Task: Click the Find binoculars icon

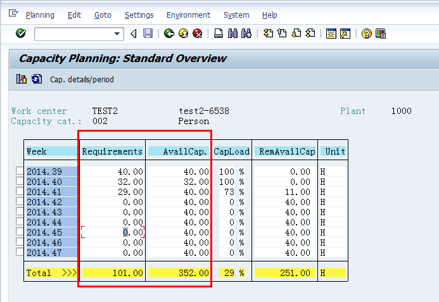Action: coord(232,34)
